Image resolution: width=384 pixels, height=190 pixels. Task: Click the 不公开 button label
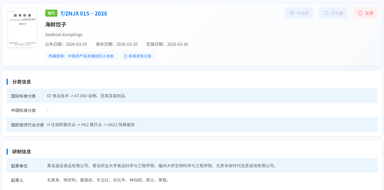[x=303, y=13]
